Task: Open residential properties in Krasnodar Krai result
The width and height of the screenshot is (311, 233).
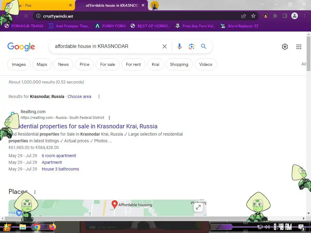Action: point(88,126)
